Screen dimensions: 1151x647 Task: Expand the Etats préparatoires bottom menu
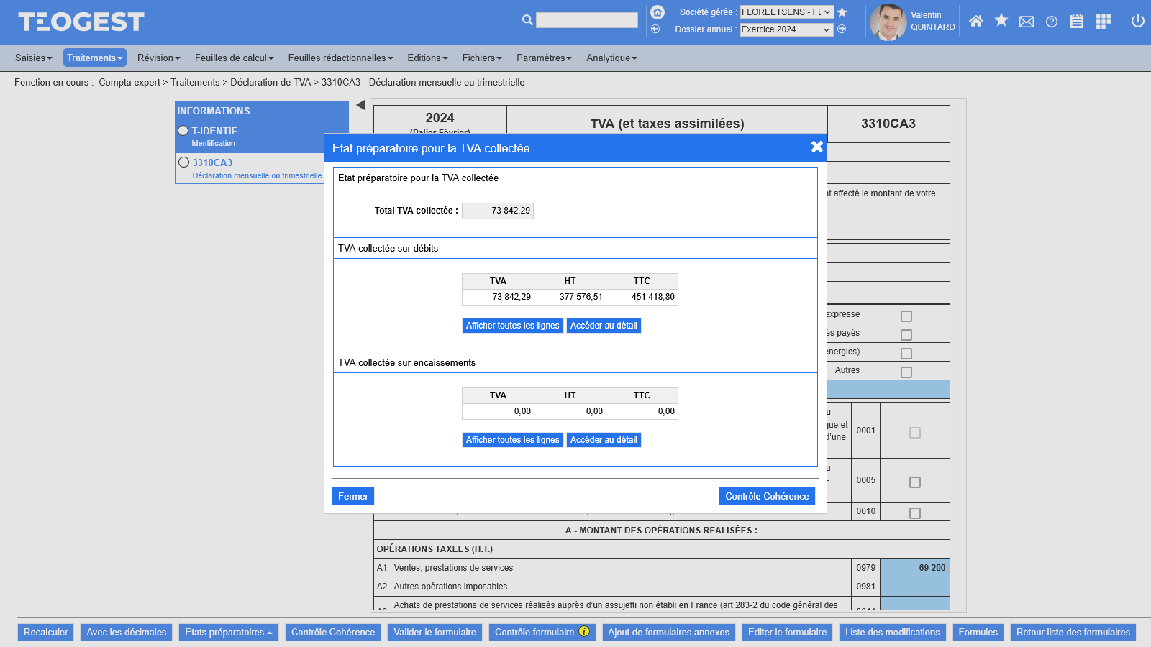[228, 633]
